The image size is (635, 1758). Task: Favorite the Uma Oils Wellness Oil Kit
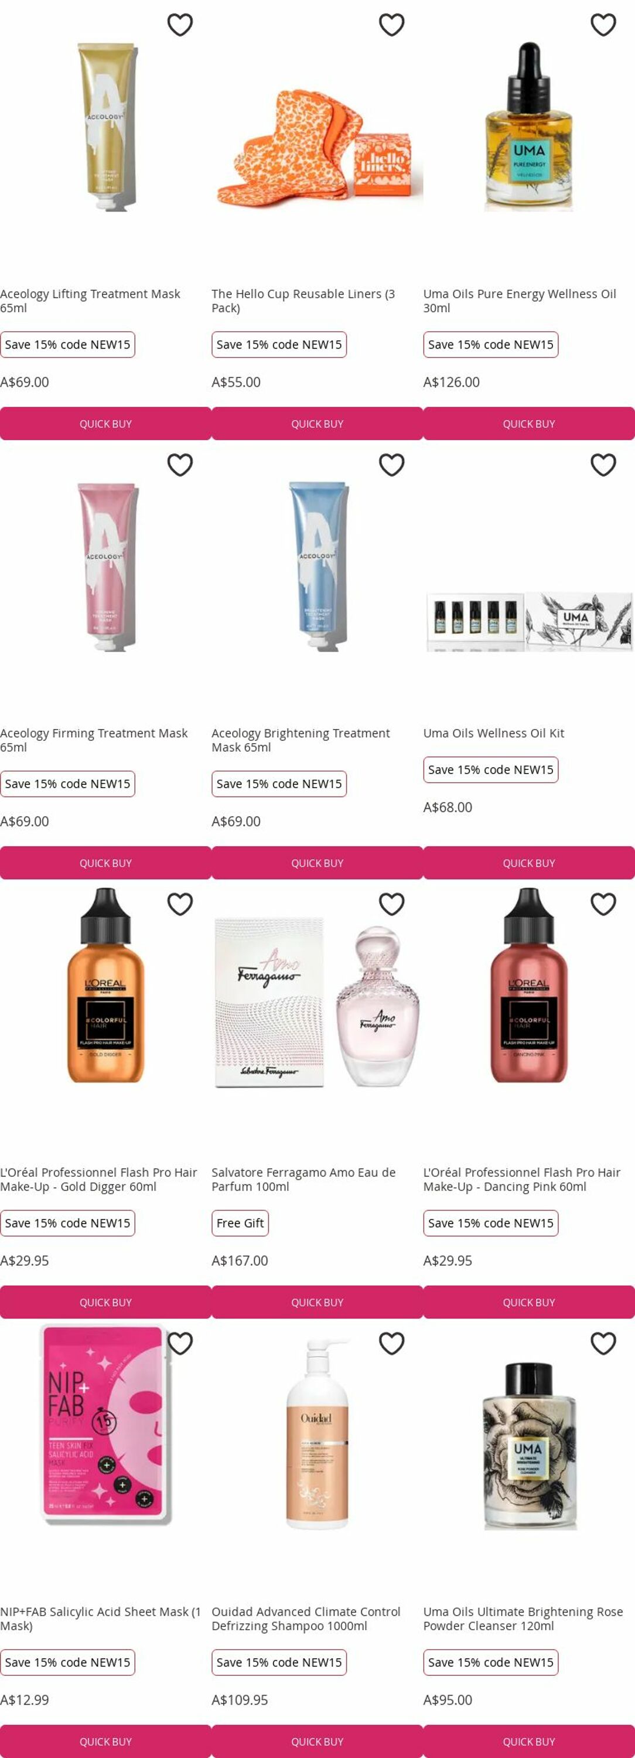[x=603, y=465]
